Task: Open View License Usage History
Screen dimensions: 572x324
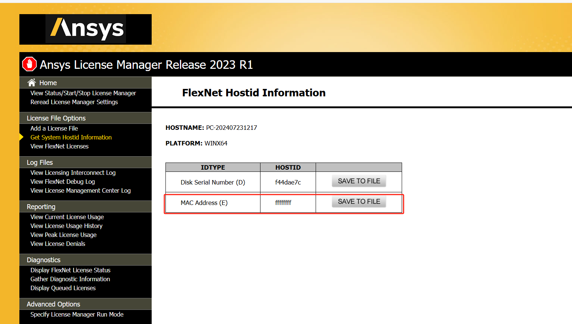Action: 66,226
